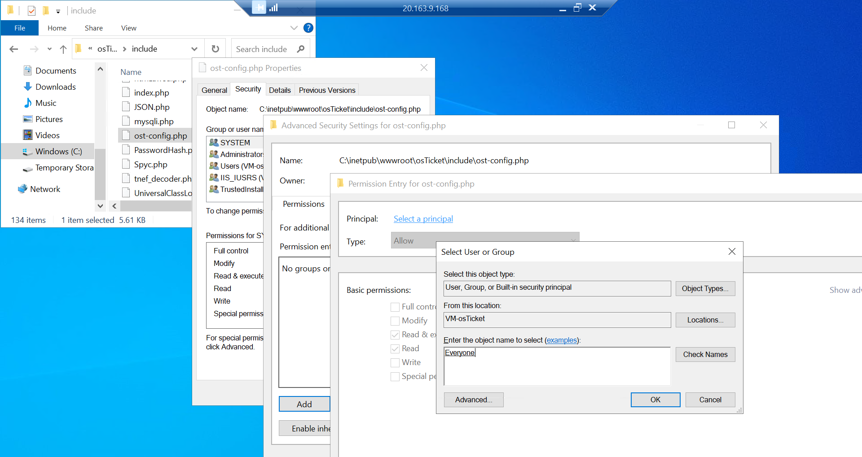Image resolution: width=862 pixels, height=457 pixels.
Task: Switch to the Details tab
Action: (x=280, y=90)
